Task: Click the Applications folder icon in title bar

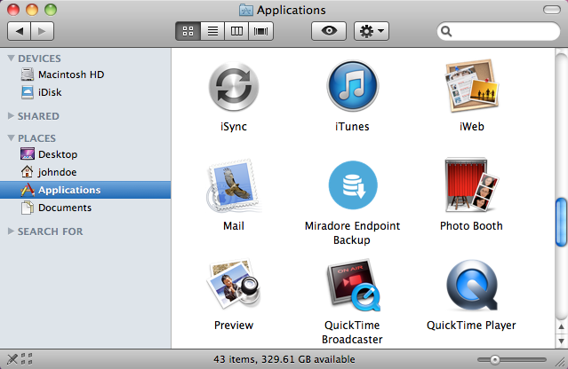Action: pyautogui.click(x=246, y=10)
